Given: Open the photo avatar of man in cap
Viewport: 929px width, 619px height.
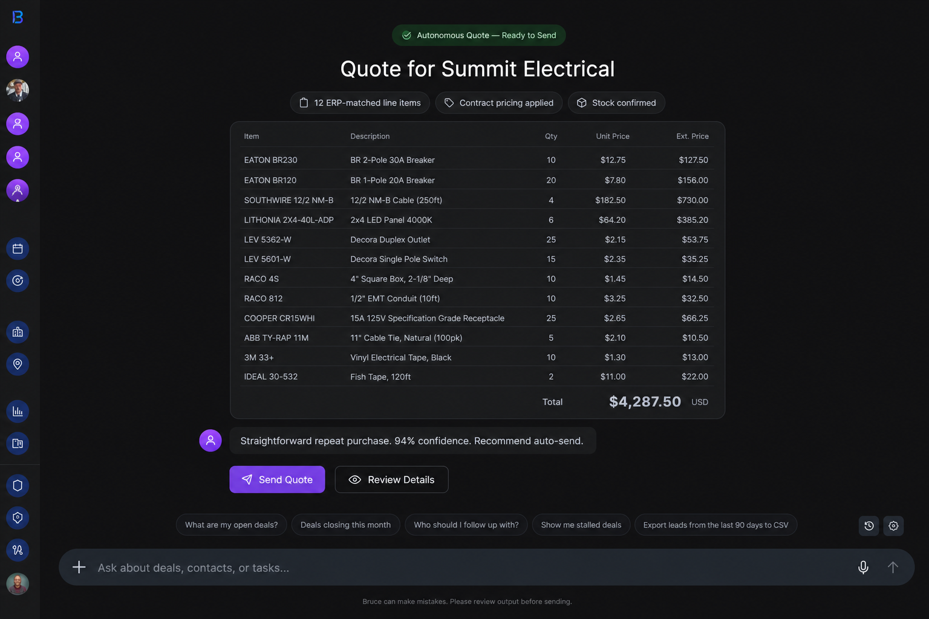Looking at the screenshot, I should pyautogui.click(x=18, y=90).
